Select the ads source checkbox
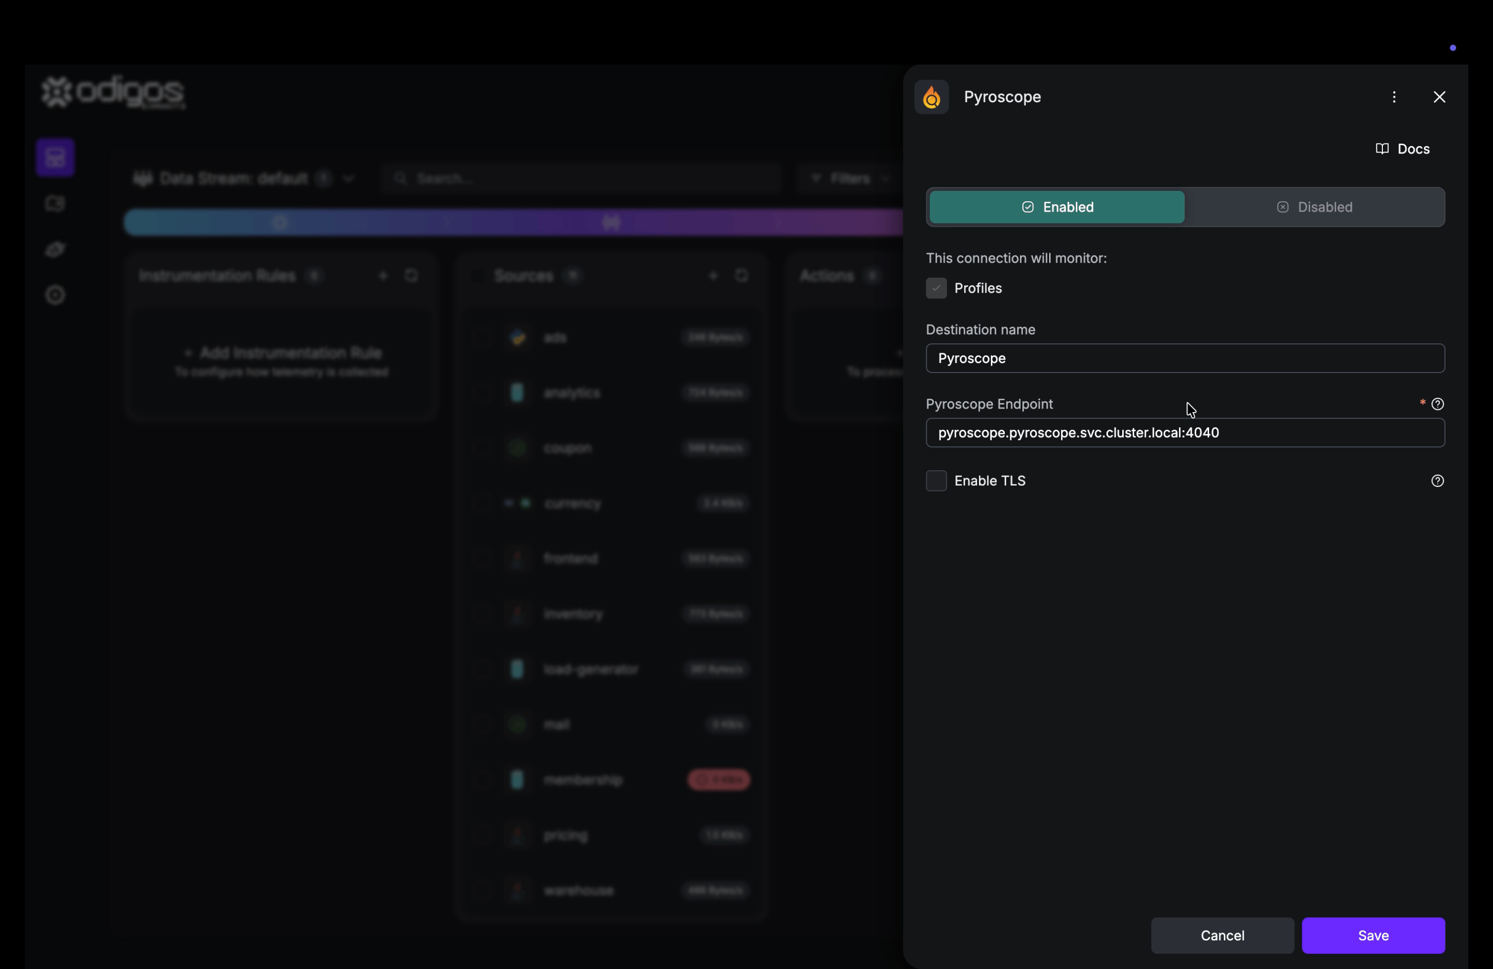The width and height of the screenshot is (1493, 969). [482, 338]
